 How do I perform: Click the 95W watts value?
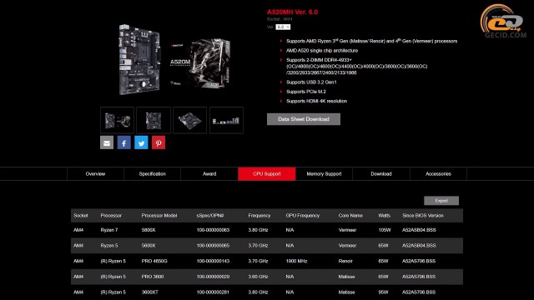(383, 292)
